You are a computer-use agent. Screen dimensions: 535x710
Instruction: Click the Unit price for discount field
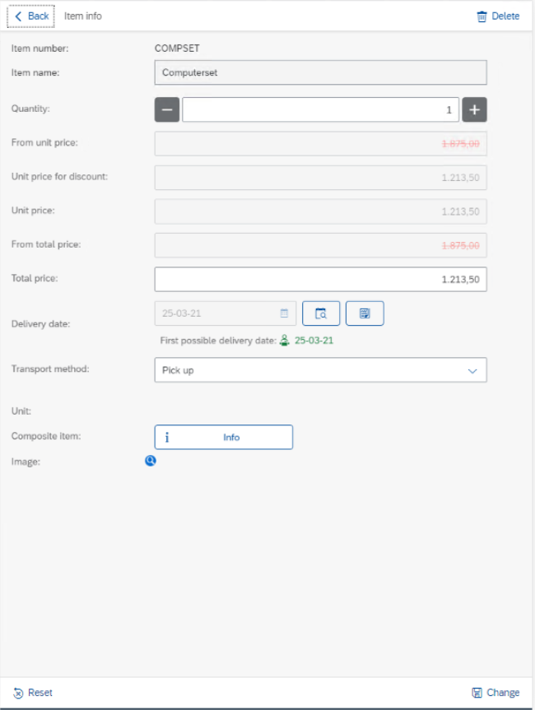(320, 178)
